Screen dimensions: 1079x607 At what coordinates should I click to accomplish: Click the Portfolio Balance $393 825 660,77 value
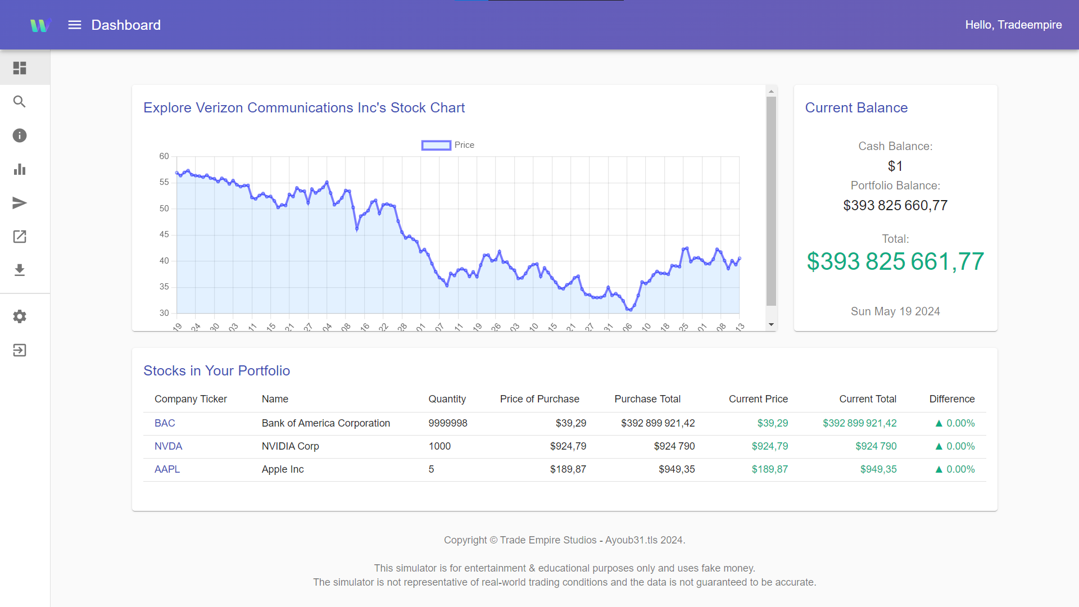tap(895, 206)
